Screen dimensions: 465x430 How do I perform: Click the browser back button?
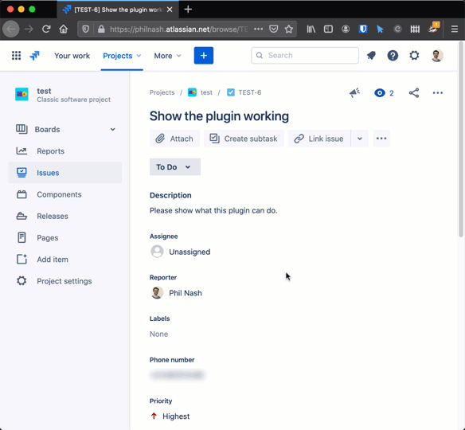(11, 29)
